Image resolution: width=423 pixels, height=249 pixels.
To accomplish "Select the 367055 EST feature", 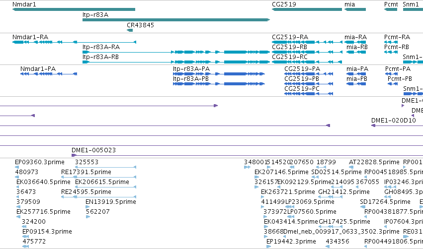I will [x=358, y=187].
